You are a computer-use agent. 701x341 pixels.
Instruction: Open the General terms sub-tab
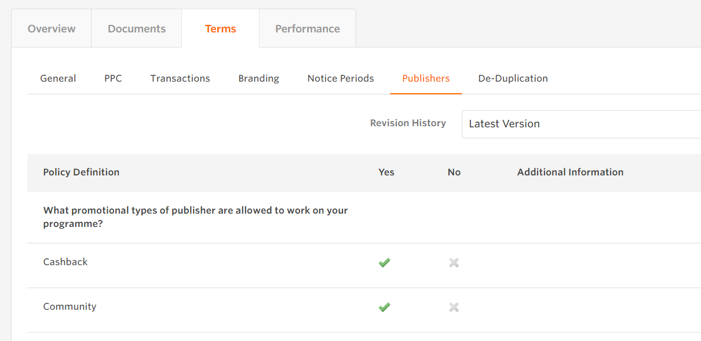point(58,78)
